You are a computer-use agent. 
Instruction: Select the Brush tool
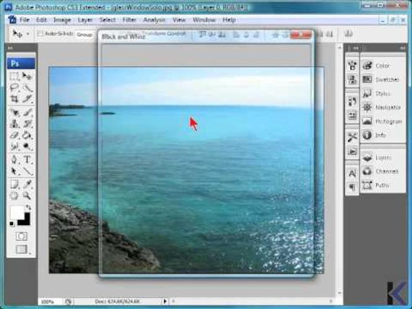coord(27,113)
